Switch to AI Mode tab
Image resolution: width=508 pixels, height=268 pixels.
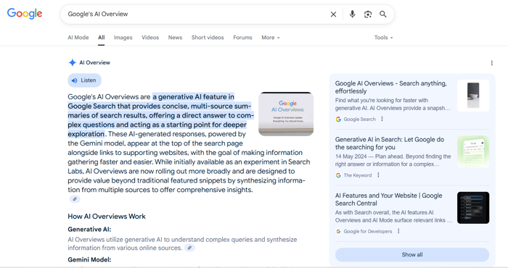[78, 38]
